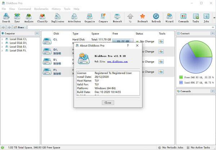Open the Commands toolbar item

click(x=183, y=18)
